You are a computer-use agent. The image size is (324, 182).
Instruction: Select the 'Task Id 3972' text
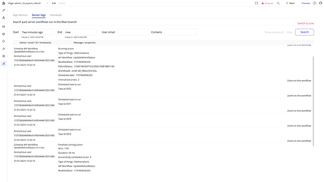(65, 89)
